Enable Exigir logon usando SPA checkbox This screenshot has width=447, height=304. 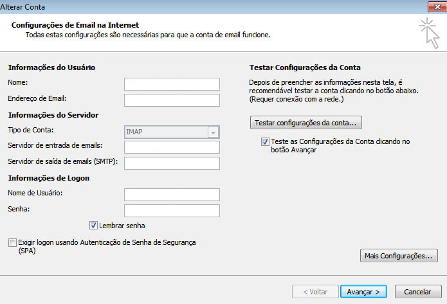click(x=12, y=242)
